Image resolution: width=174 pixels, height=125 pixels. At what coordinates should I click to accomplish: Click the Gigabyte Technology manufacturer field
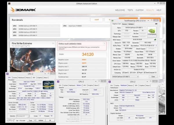137,90
